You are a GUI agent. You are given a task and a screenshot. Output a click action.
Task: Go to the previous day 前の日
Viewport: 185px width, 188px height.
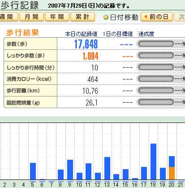(157, 17)
